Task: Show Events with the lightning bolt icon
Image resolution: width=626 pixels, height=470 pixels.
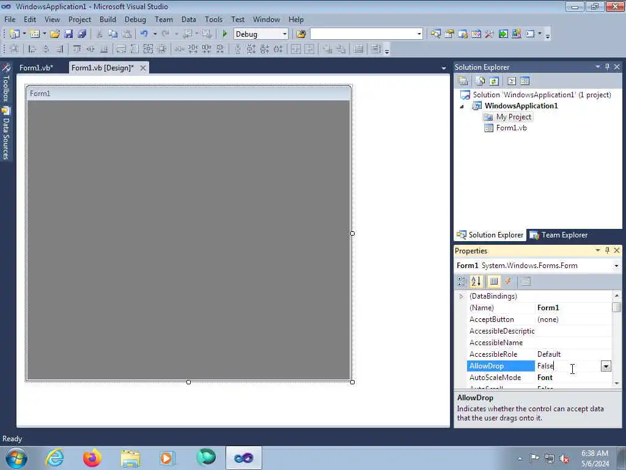Action: coord(508,282)
